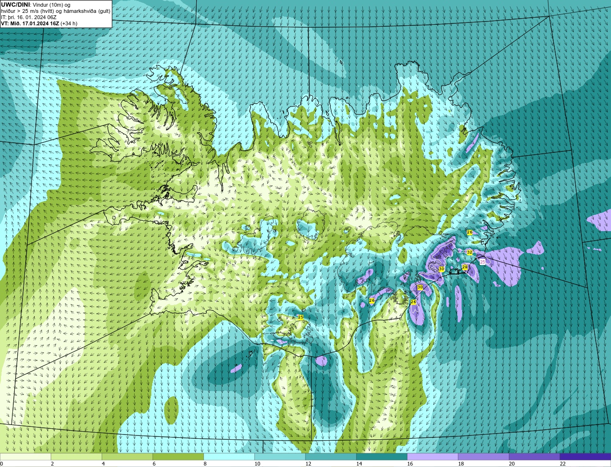Click the legend scale number 12
611x467 pixels.
click(308, 464)
